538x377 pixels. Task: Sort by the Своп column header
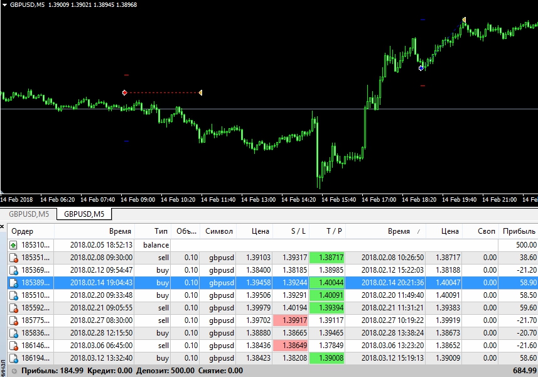coord(480,231)
